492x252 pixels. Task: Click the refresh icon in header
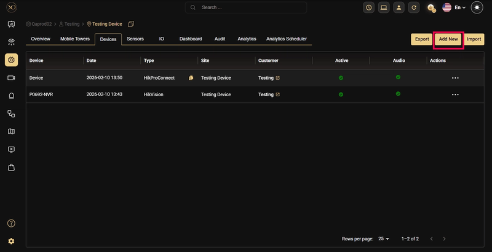[x=414, y=7]
